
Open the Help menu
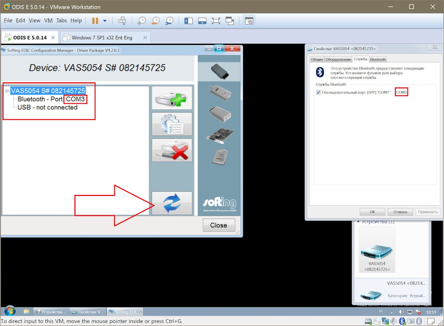(x=76, y=20)
